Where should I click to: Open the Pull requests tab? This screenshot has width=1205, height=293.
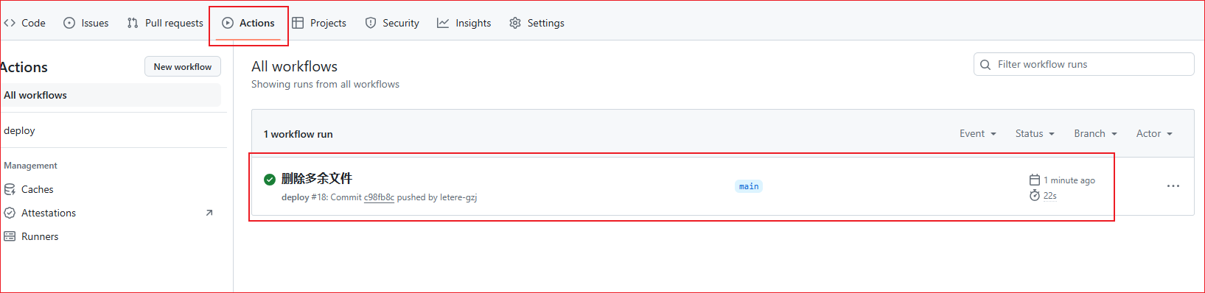(x=165, y=23)
